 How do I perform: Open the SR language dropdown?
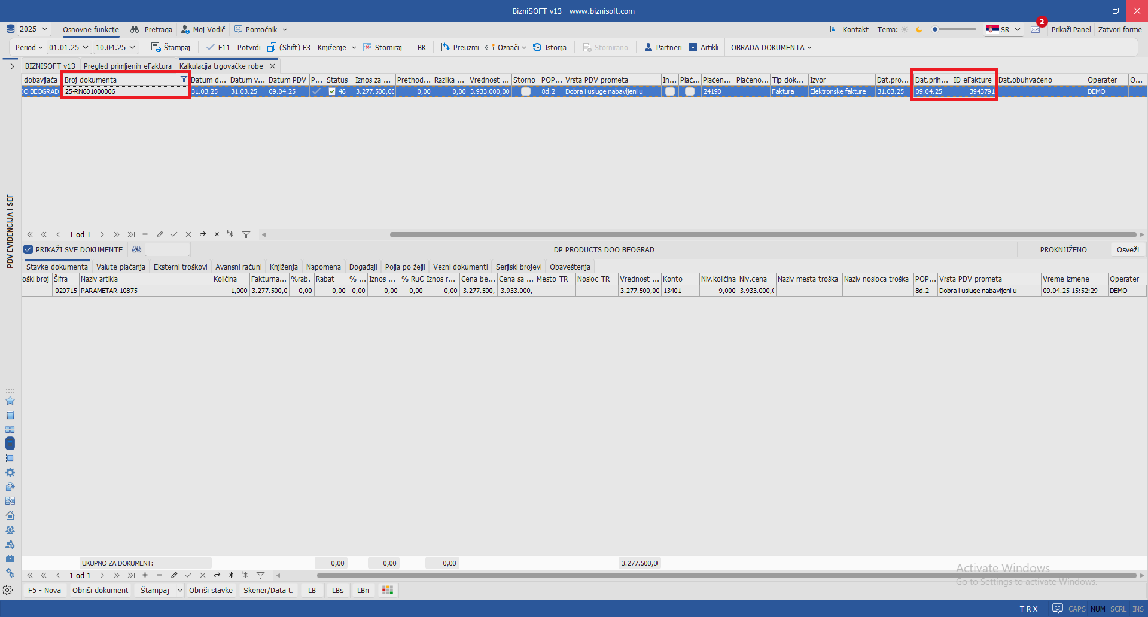tap(1003, 29)
